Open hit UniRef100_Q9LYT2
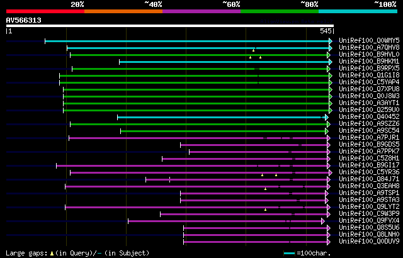This screenshot has height=258, width=403. pos(369,207)
